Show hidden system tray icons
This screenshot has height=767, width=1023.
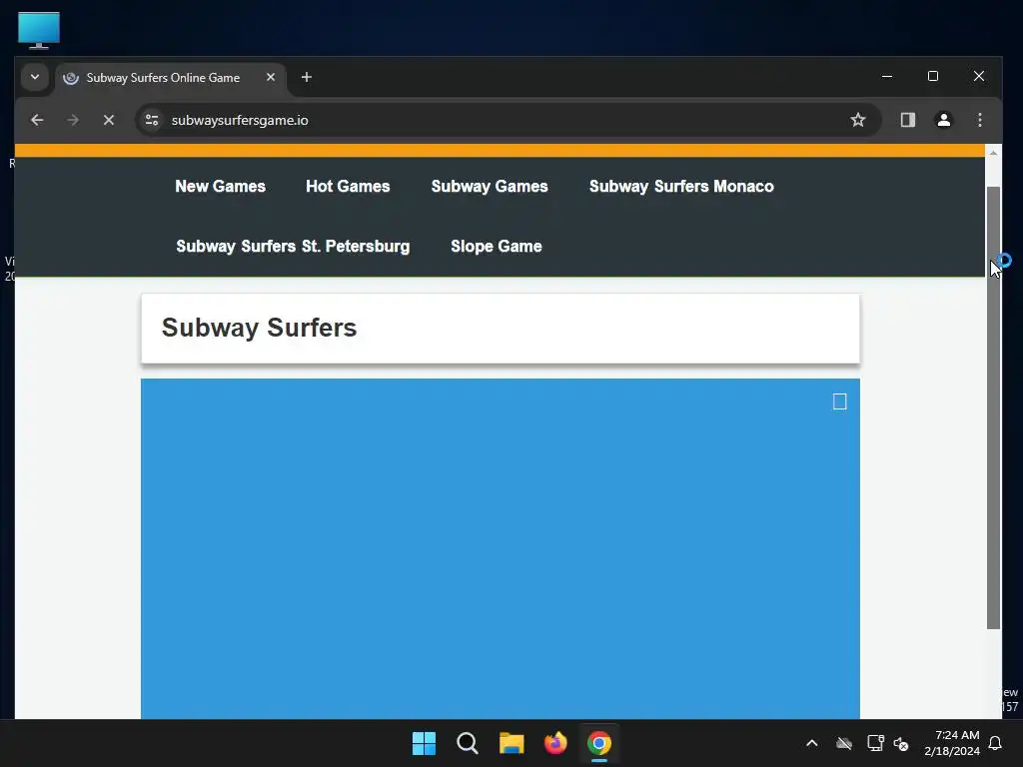point(811,743)
